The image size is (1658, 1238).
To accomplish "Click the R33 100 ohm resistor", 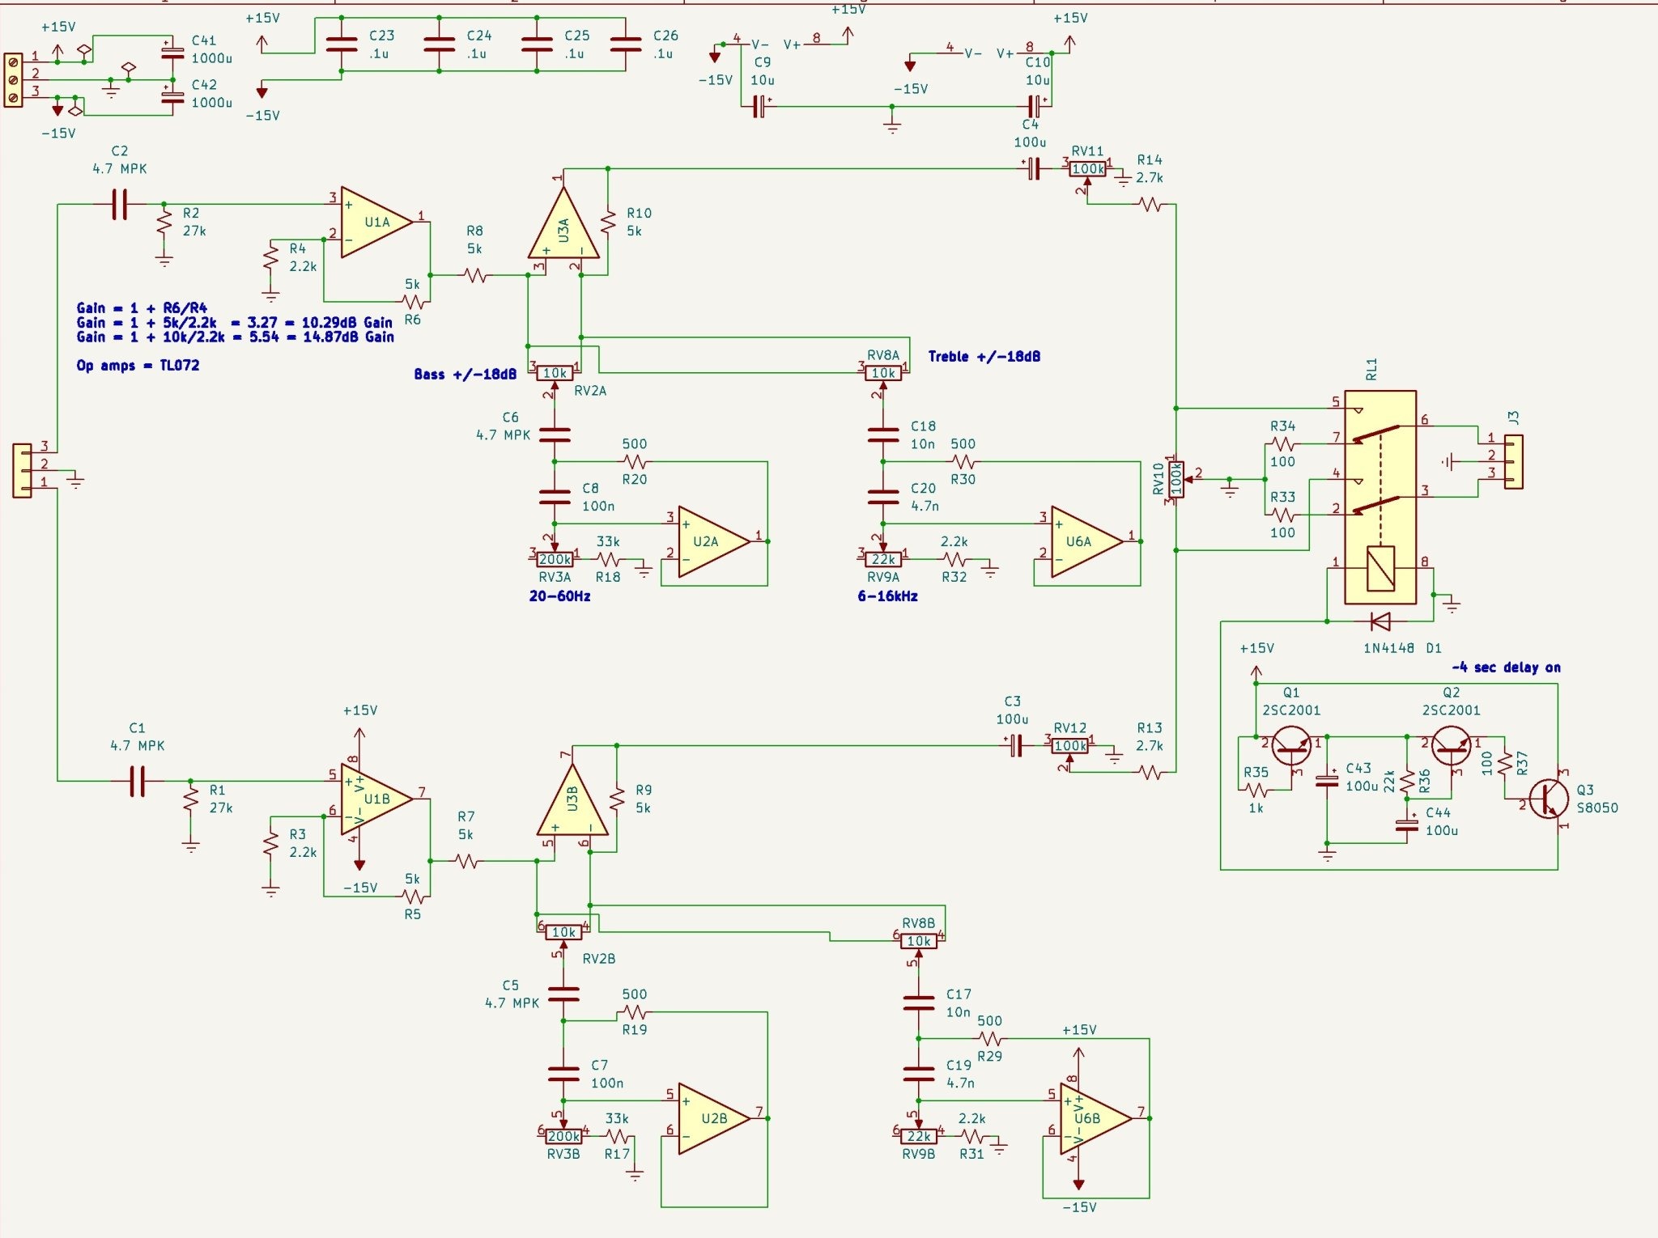I will (x=1282, y=515).
